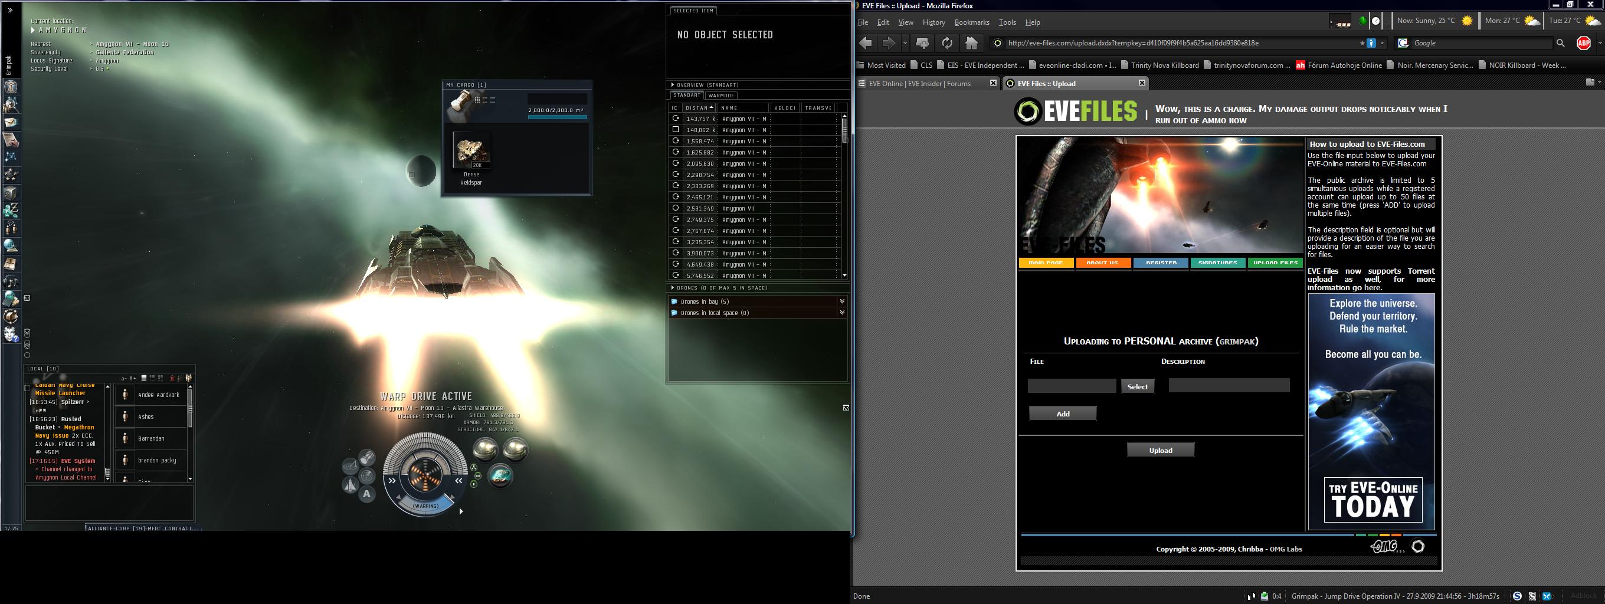Click the Upload button
The height and width of the screenshot is (604, 1605).
(1161, 450)
